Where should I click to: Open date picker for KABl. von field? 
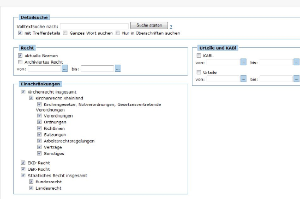pyautogui.click(x=243, y=62)
